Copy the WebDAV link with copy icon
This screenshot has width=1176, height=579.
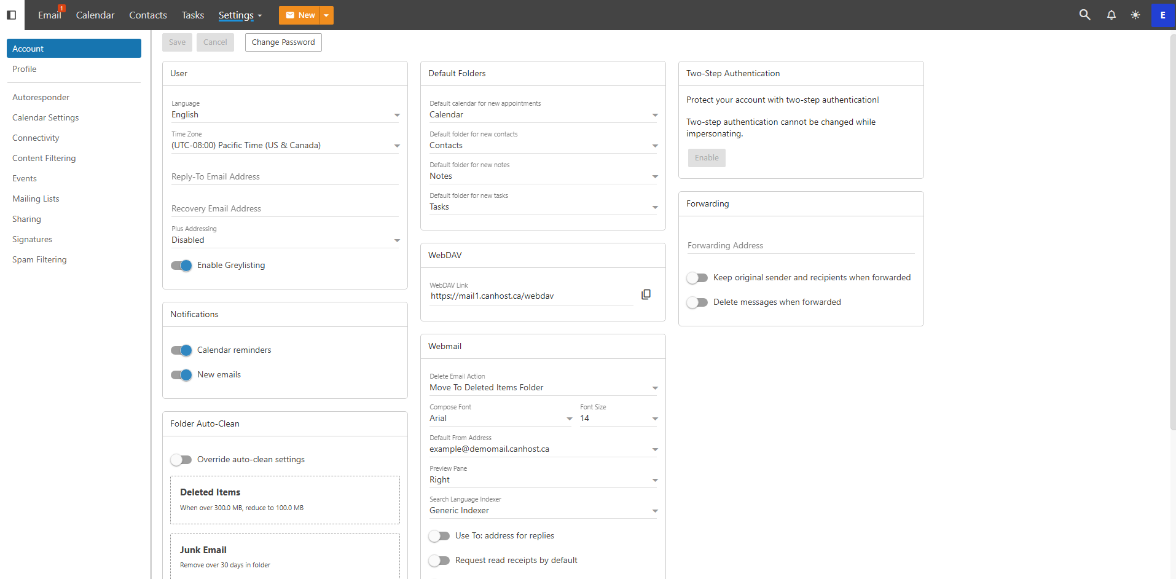pyautogui.click(x=646, y=295)
